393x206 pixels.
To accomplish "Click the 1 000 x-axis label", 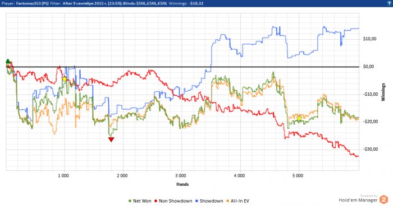I will point(63,176).
